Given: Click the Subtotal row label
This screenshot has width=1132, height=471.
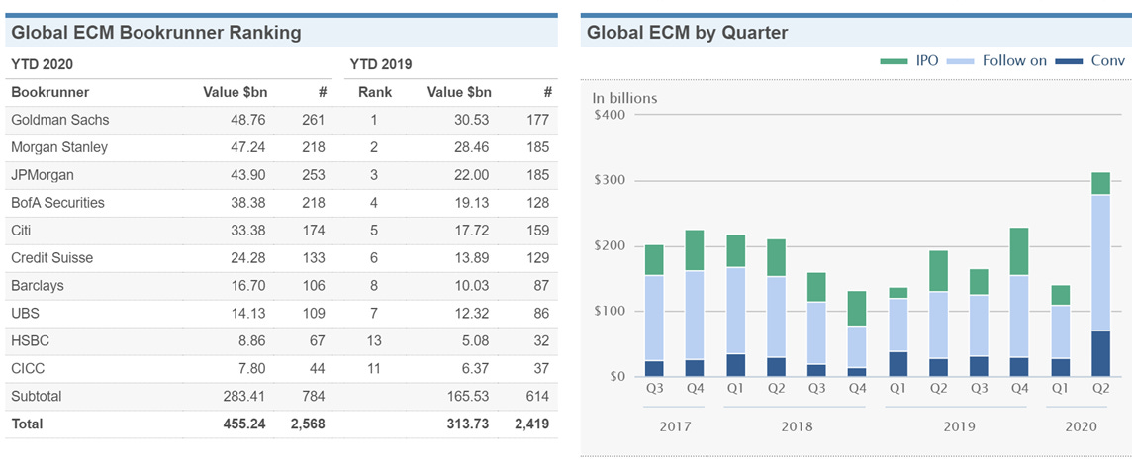Looking at the screenshot, I should pos(36,396).
